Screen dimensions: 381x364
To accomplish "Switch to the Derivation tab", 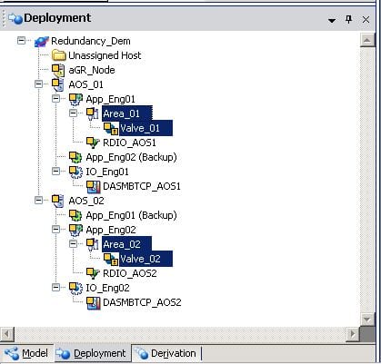I will point(166,353).
